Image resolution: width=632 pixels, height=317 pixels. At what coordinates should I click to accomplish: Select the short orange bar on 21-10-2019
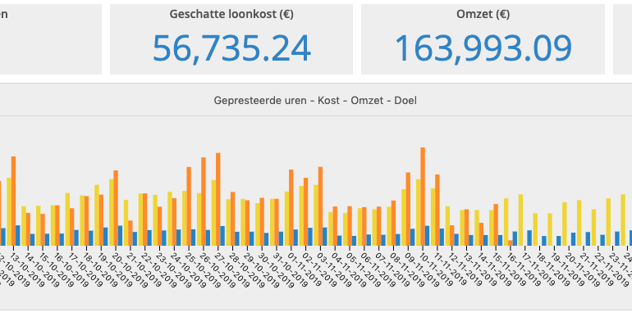coord(131,233)
